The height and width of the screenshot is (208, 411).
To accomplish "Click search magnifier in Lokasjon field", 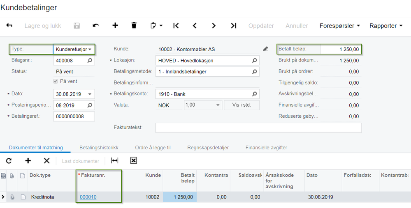I will pyautogui.click(x=254, y=60).
